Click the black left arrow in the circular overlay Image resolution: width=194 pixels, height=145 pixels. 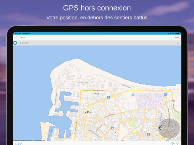point(161,128)
